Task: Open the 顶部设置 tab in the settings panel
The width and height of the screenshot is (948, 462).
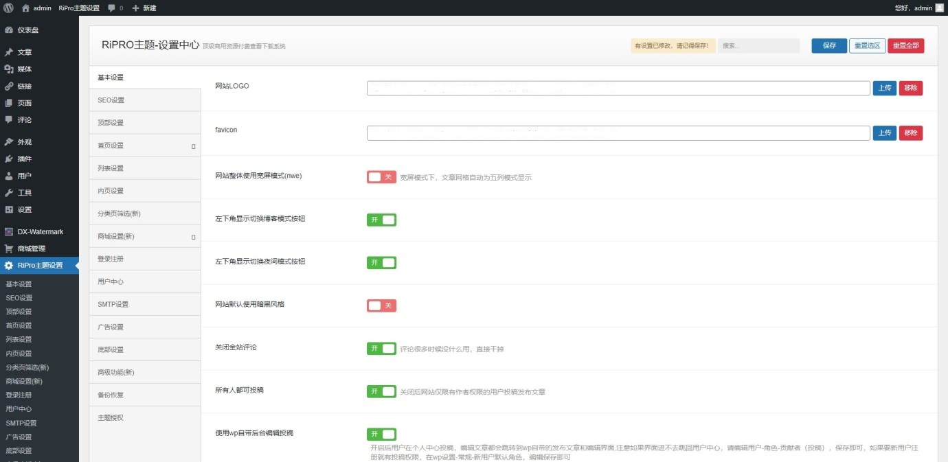Action: coord(145,123)
